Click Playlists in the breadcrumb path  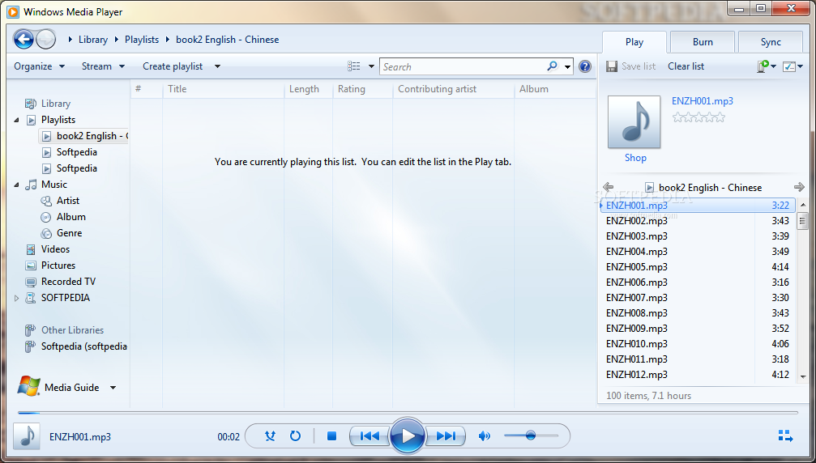click(142, 40)
